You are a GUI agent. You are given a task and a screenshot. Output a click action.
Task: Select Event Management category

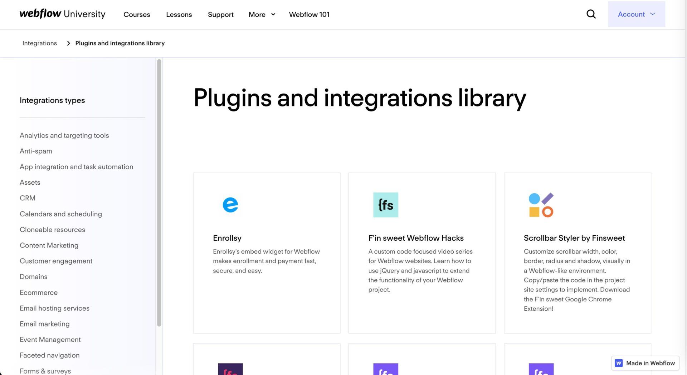point(50,340)
